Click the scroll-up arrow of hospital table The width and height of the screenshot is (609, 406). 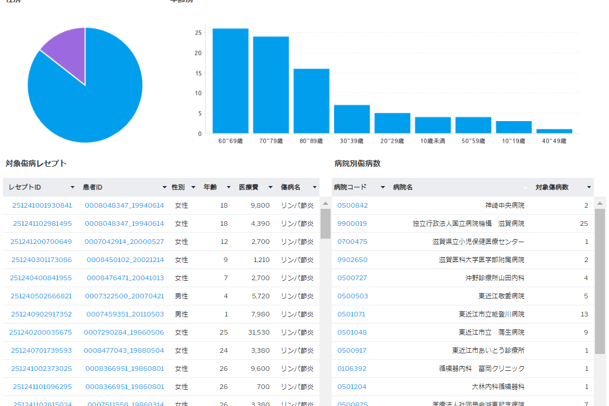[x=600, y=203]
